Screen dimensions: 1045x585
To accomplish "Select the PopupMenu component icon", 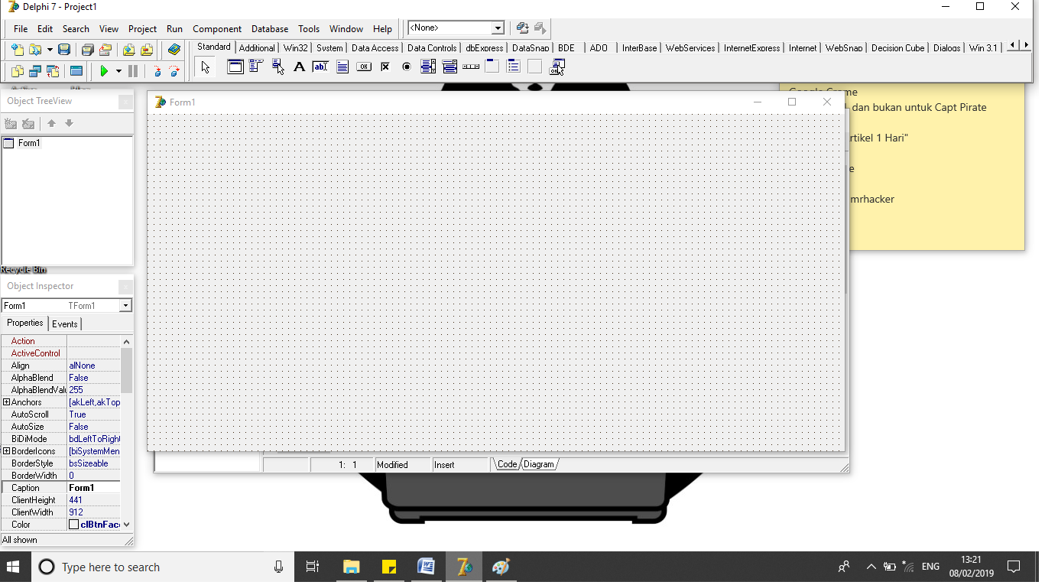I will pos(278,67).
